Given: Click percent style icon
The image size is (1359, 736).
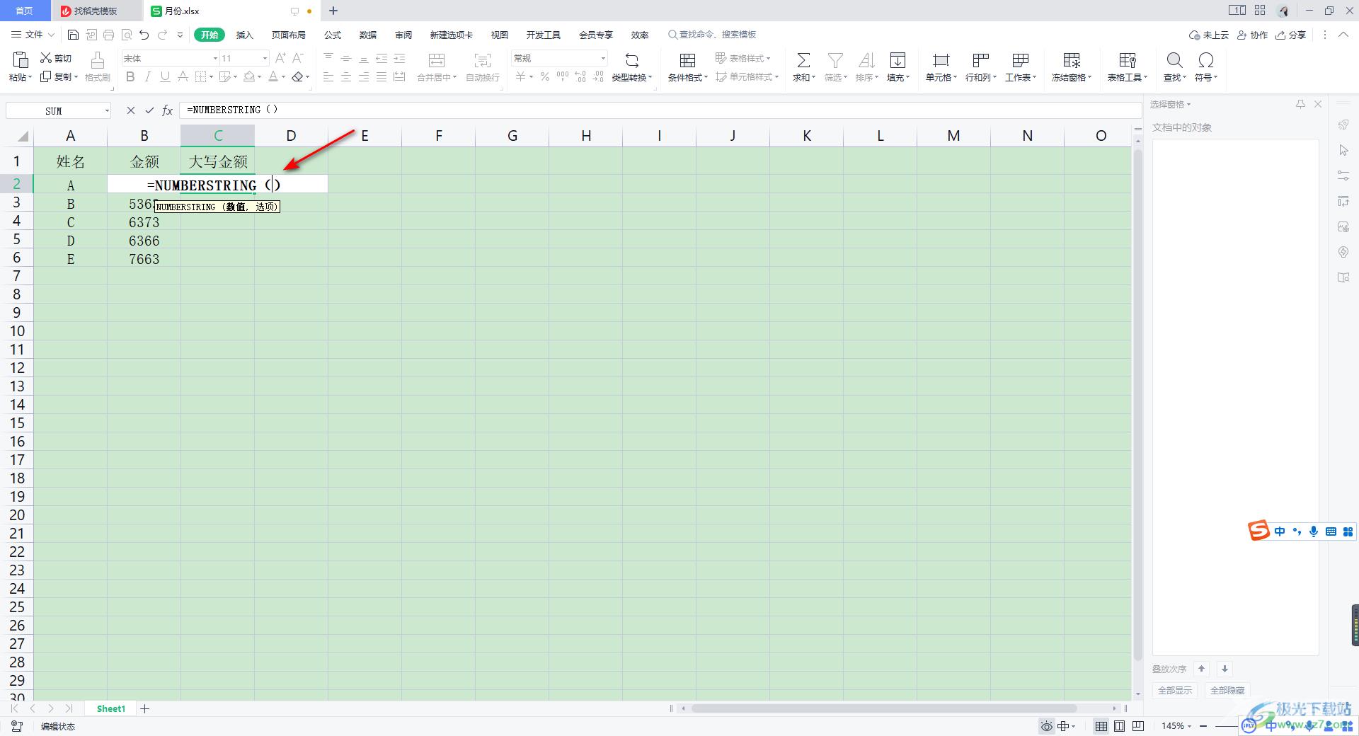Looking at the screenshot, I should coord(545,76).
